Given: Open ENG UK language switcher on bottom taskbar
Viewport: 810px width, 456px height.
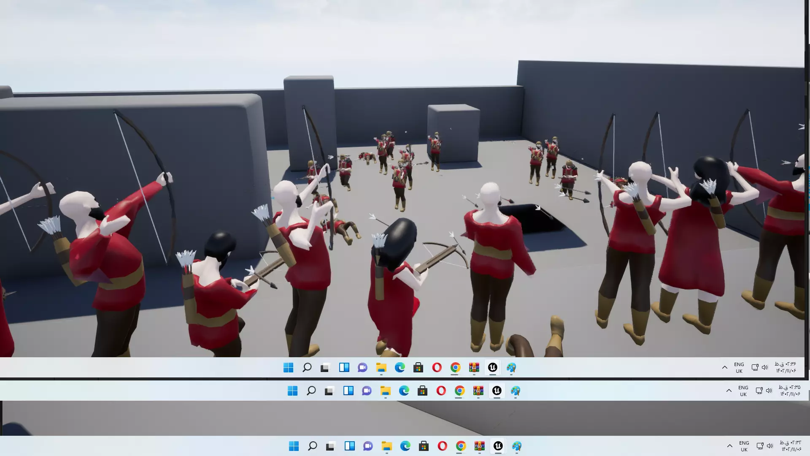Looking at the screenshot, I should pos(744,446).
